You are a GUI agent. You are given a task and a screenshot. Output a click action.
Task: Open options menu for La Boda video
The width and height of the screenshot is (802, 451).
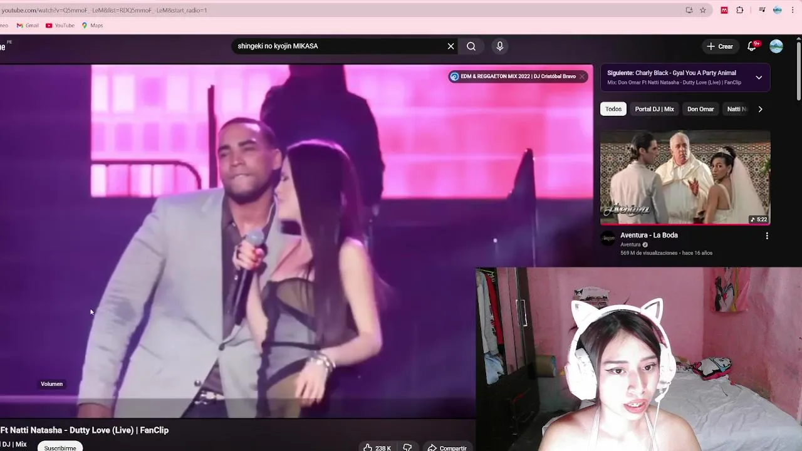767,236
